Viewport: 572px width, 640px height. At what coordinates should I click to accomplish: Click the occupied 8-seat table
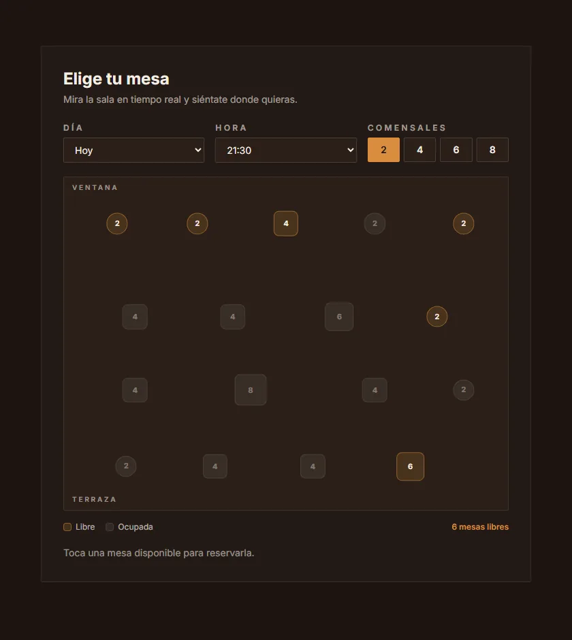(x=251, y=390)
